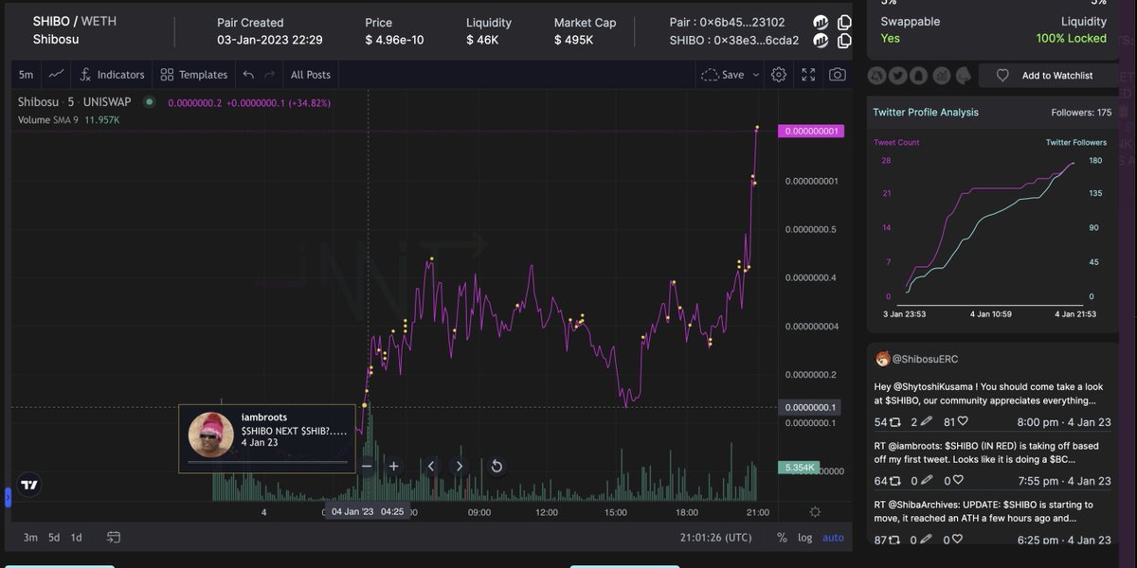Open time axis settings gear
This screenshot has width=1137, height=568.
[815, 512]
